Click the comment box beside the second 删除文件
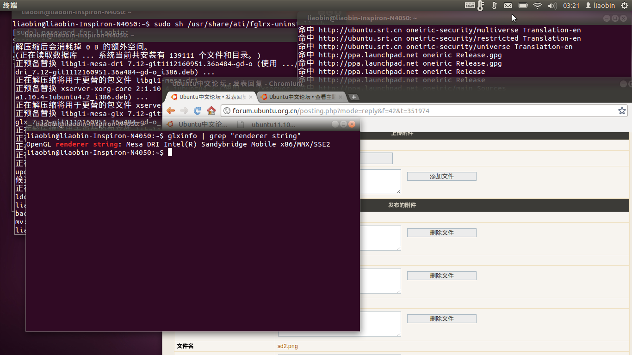632x355 pixels. click(x=380, y=281)
